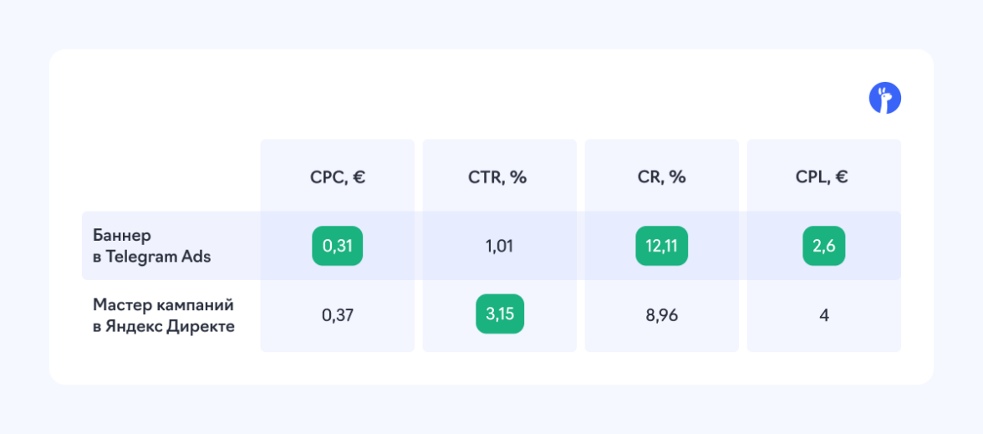Click the Мастер кампаний в Яндекс Директе label
The image size is (983, 434).
pos(163,314)
